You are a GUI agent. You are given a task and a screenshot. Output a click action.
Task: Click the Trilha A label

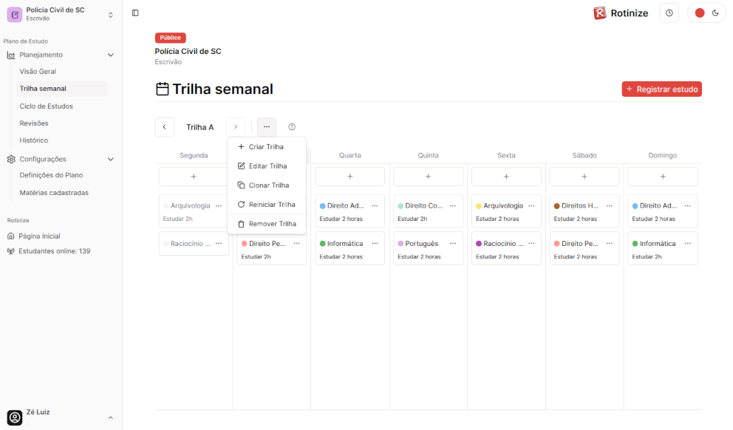(x=200, y=127)
